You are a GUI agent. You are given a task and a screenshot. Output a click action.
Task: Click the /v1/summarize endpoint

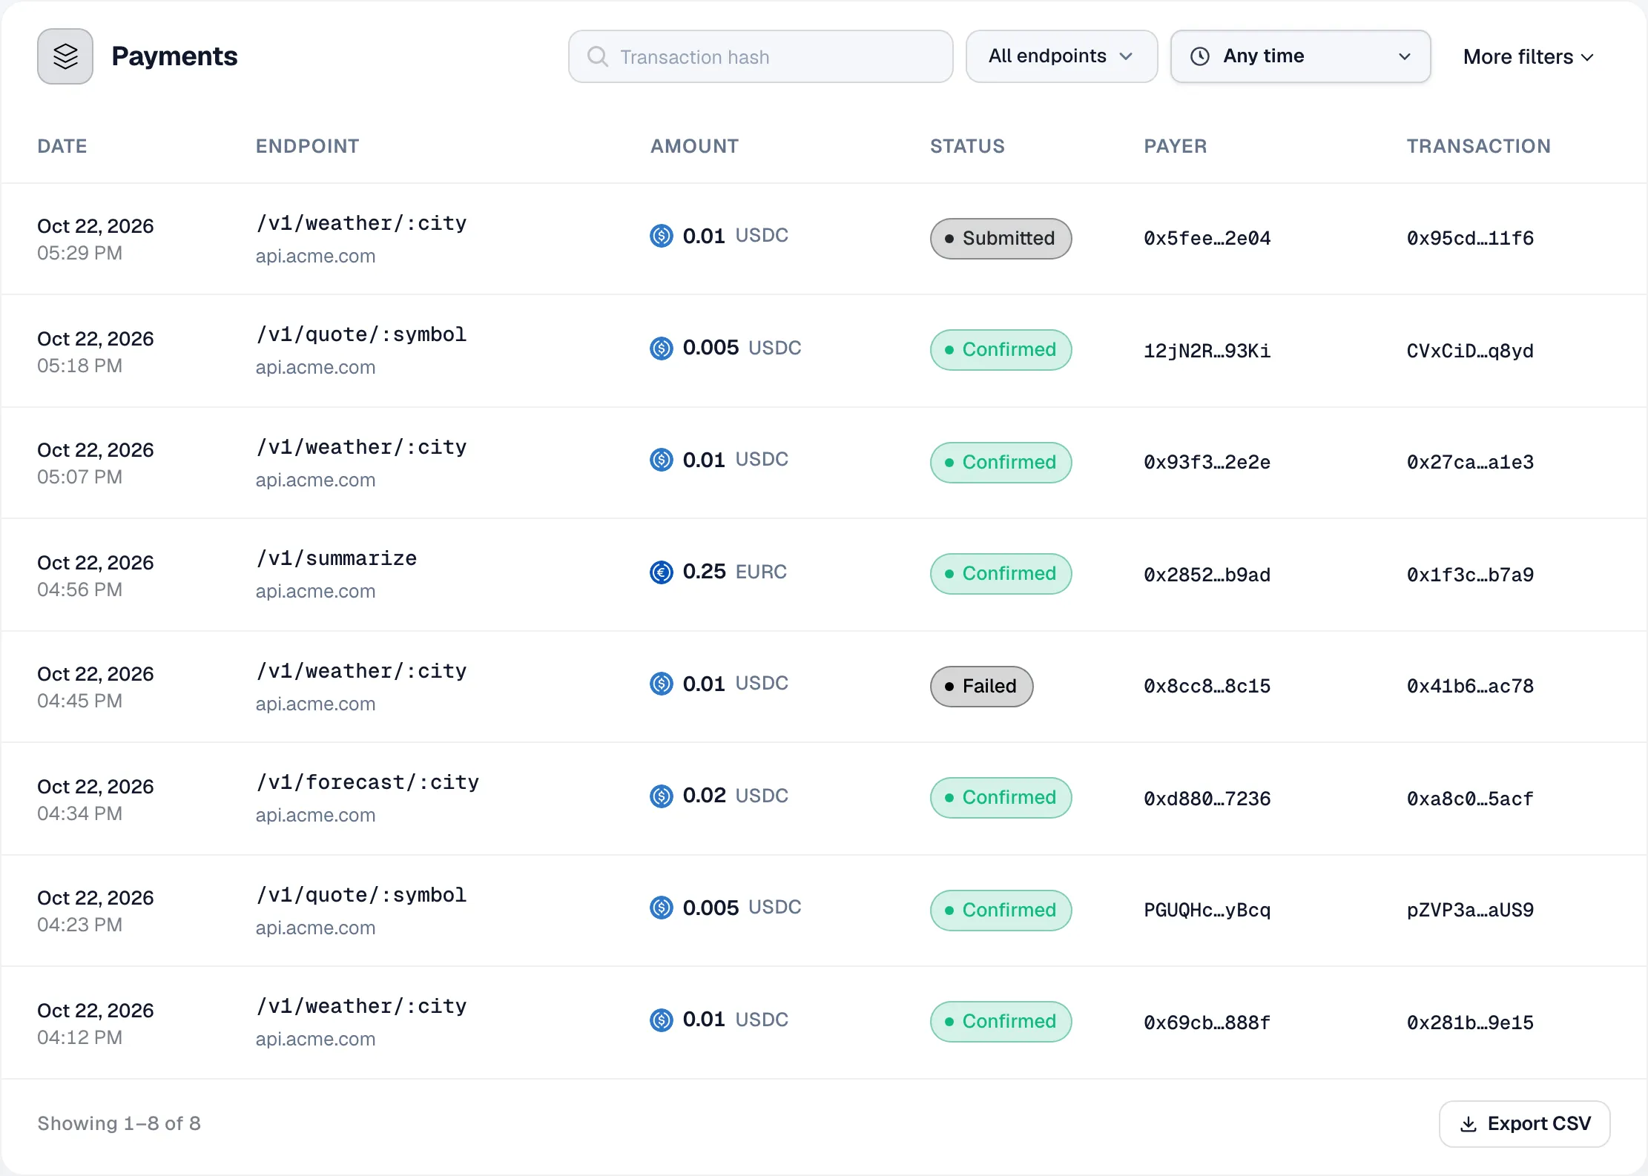(336, 558)
